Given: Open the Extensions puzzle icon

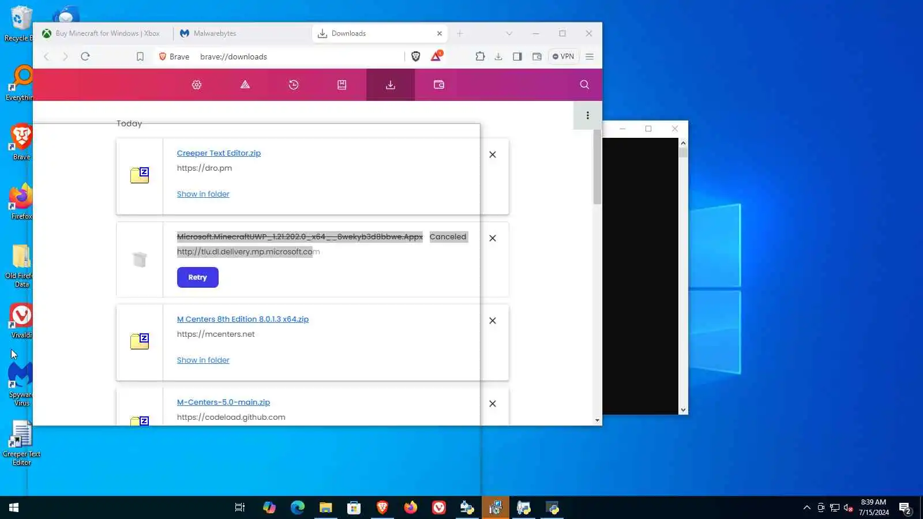Looking at the screenshot, I should point(480,57).
